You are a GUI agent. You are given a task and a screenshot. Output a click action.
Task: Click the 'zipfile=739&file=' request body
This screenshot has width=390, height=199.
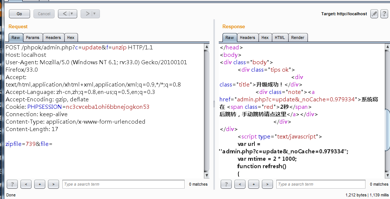[x=29, y=144]
